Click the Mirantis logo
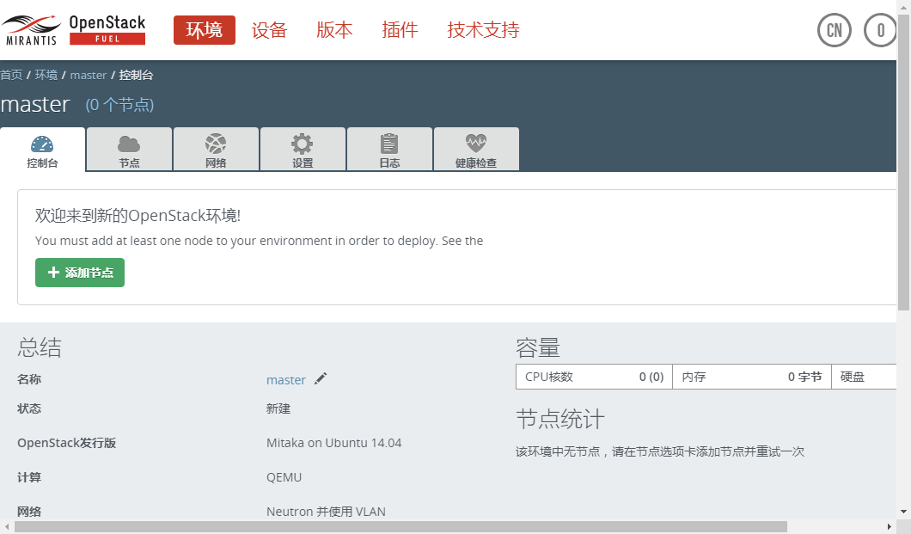The width and height of the screenshot is (911, 534). point(31,28)
